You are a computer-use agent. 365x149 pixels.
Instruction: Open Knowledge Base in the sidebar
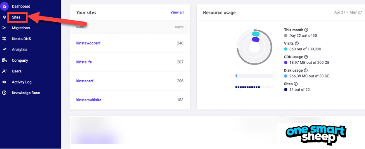click(x=26, y=93)
